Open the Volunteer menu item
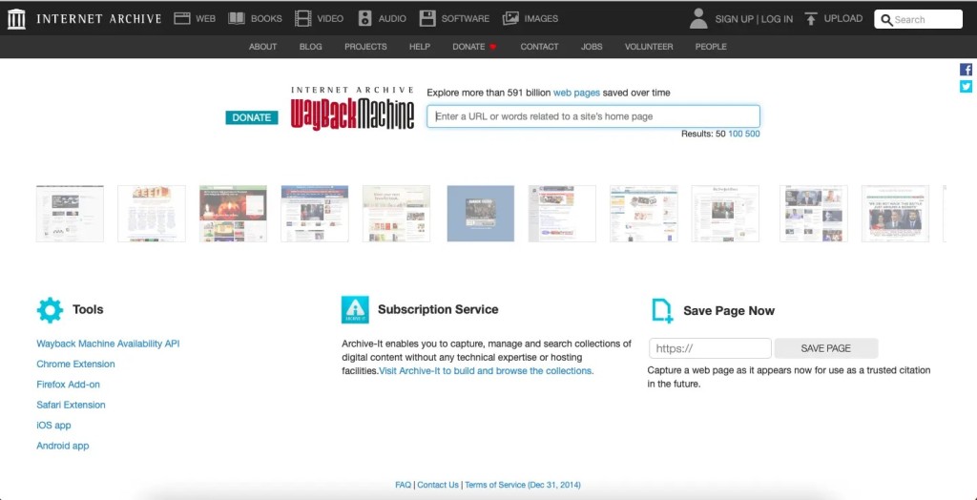 [x=649, y=47]
